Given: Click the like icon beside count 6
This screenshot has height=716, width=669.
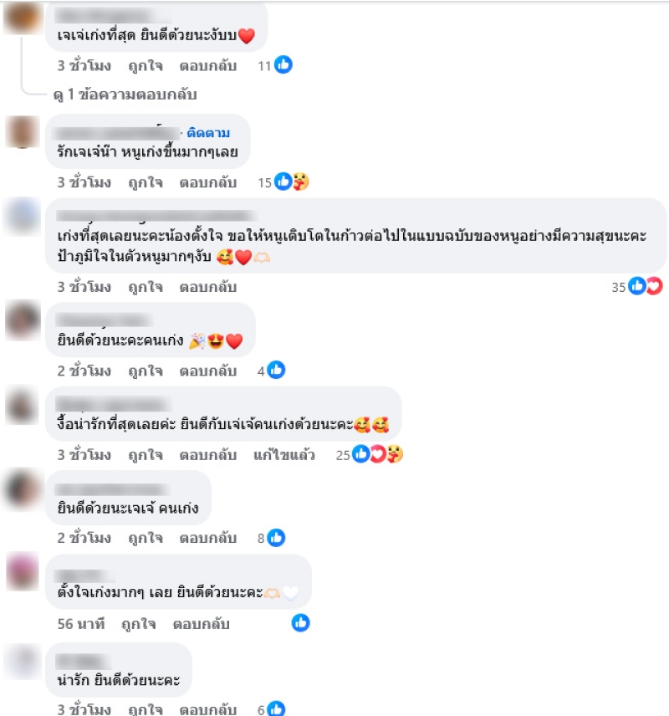Looking at the screenshot, I should (276, 708).
